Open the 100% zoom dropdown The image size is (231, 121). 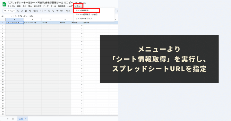click(x=37, y=11)
